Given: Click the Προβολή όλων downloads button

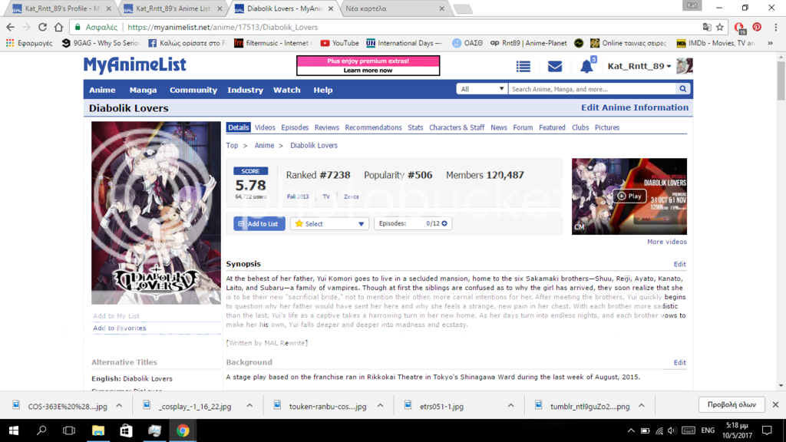Looking at the screenshot, I should (732, 404).
